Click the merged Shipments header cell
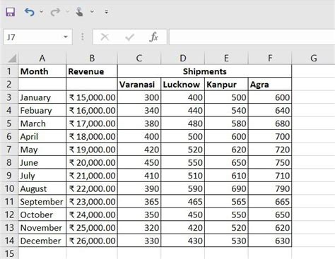Viewport: 335px width, 259px height. [204, 71]
